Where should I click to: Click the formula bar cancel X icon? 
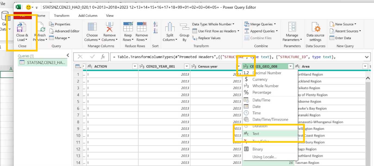[80, 57]
